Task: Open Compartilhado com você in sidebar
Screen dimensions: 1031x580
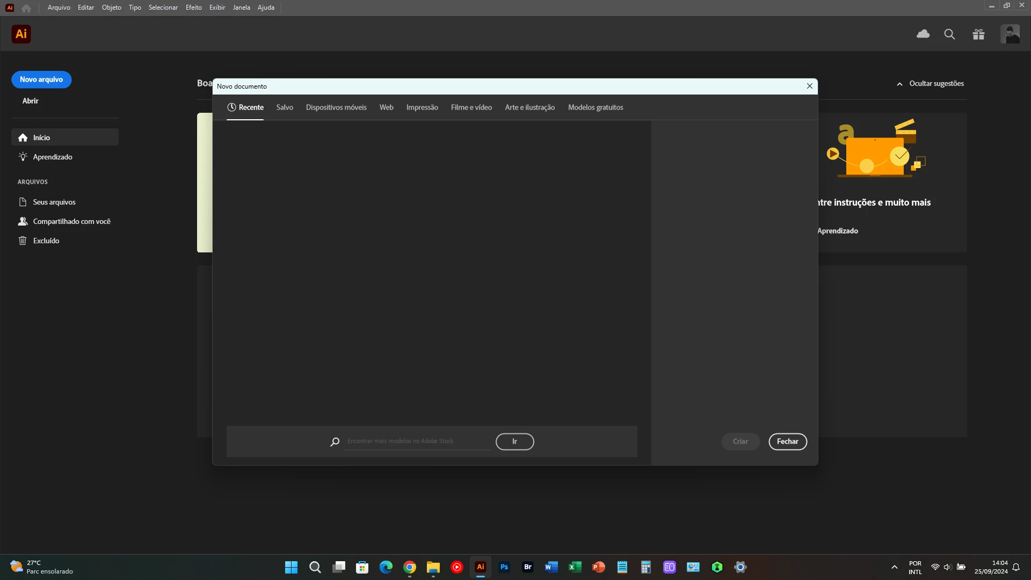Action: (x=71, y=221)
